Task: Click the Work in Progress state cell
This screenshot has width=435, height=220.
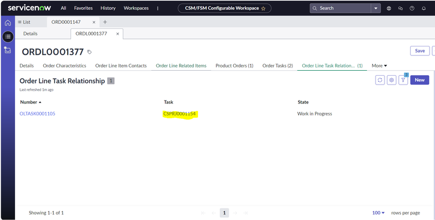Action: tap(315, 114)
